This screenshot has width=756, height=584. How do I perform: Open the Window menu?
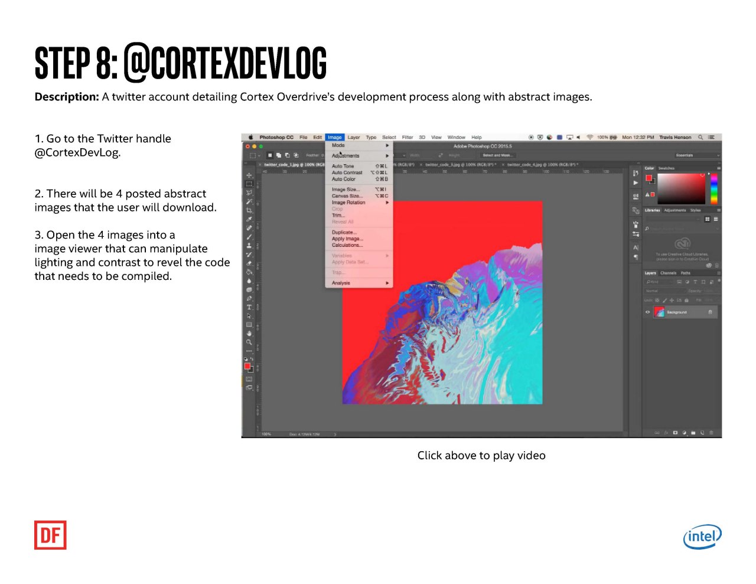tap(456, 137)
